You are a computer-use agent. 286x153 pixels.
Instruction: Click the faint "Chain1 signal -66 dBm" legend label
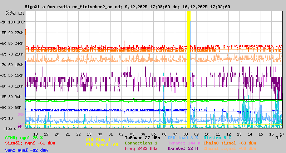point(230,148)
